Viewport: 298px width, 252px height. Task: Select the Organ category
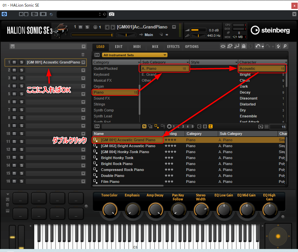tap(116, 86)
